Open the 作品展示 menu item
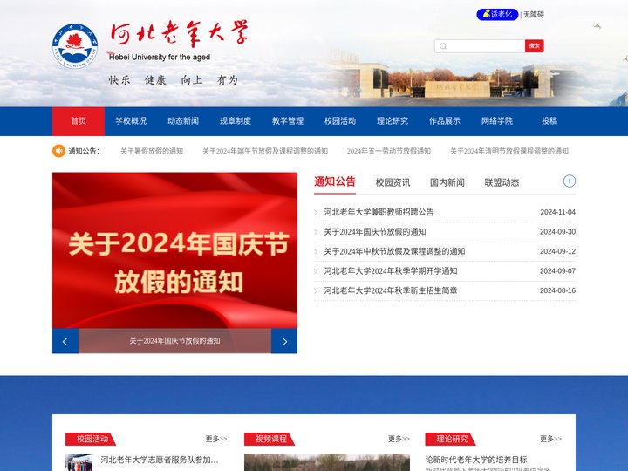 (x=445, y=121)
